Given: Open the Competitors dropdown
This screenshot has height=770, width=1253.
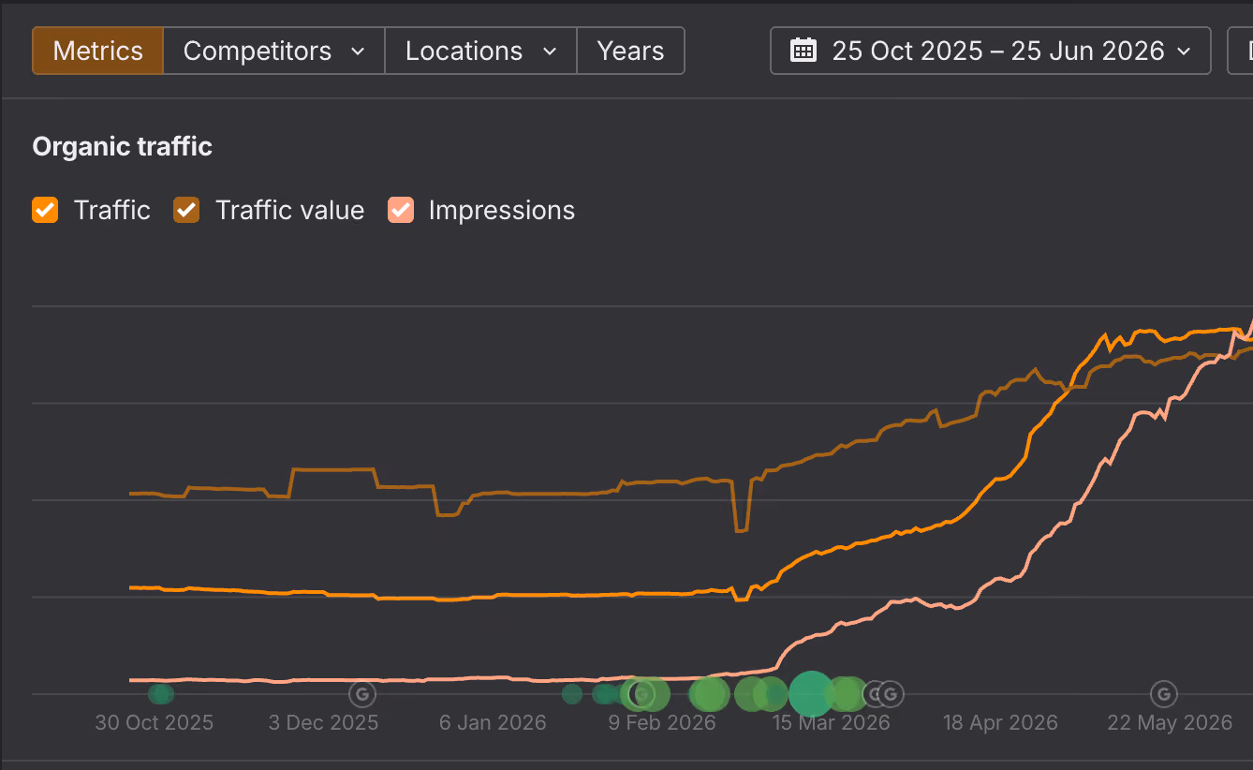Looking at the screenshot, I should [x=274, y=51].
